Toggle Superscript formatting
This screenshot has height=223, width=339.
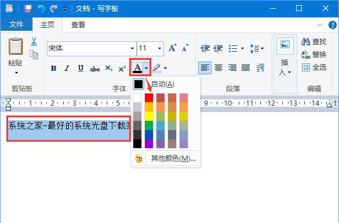coord(122,69)
